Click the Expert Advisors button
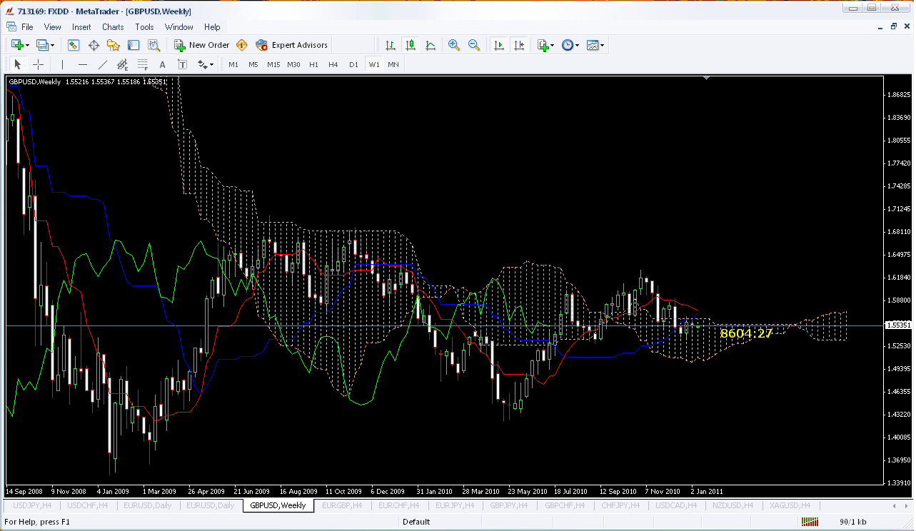The width and height of the screenshot is (916, 531). 292,45
